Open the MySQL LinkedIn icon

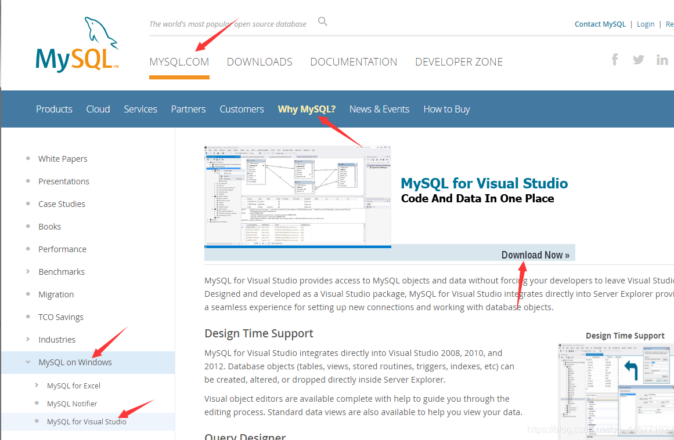point(662,60)
